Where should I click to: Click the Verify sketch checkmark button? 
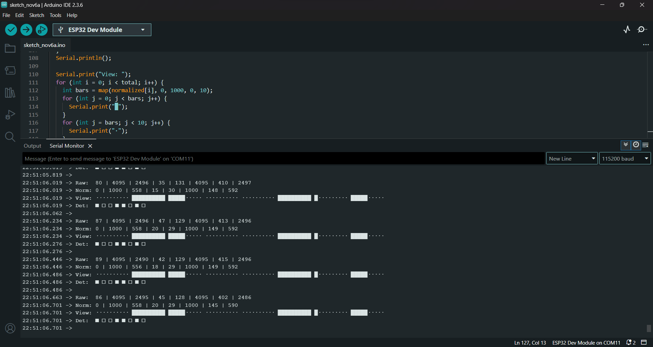pos(11,30)
